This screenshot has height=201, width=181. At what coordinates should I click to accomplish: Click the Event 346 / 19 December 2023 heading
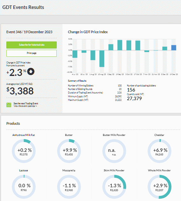pos(29,32)
